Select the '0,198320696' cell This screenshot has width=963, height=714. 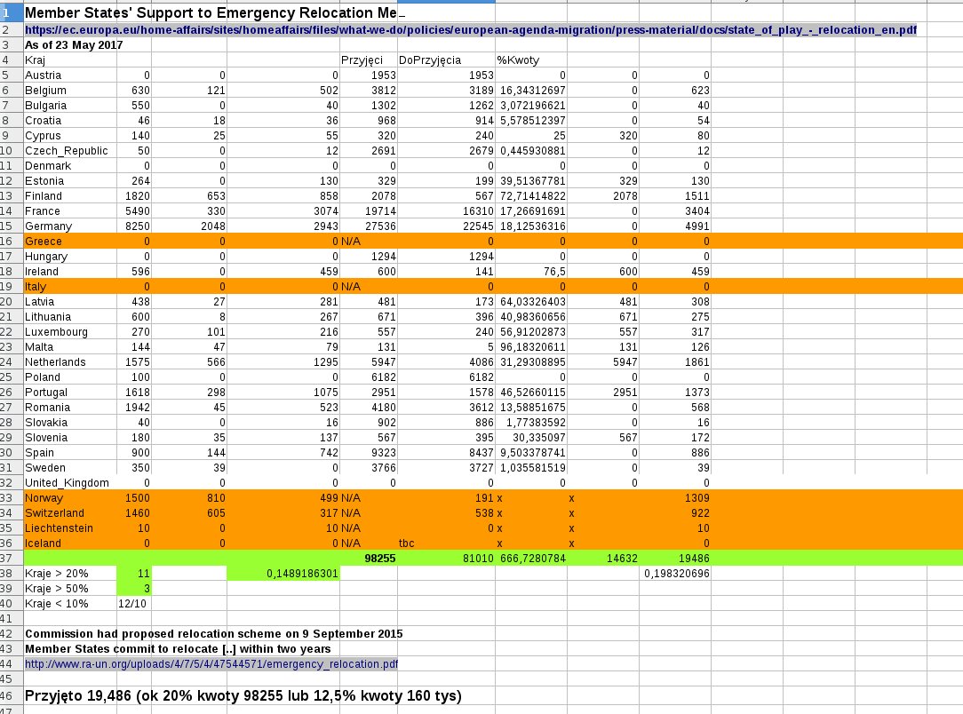(675, 574)
